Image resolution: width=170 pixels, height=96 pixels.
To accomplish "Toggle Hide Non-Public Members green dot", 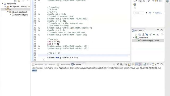I will (x=154, y=35).
